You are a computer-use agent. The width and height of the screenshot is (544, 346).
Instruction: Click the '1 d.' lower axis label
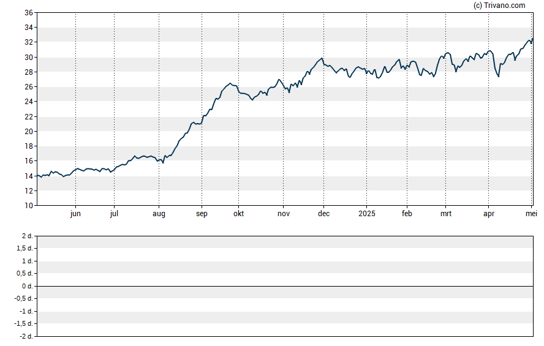pos(27,261)
